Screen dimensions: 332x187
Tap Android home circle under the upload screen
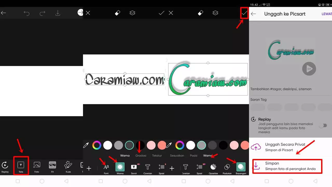click(x=291, y=181)
